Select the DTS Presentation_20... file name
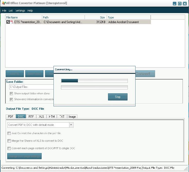The width and height of the screenshot is (189, 172). [x=28, y=22]
